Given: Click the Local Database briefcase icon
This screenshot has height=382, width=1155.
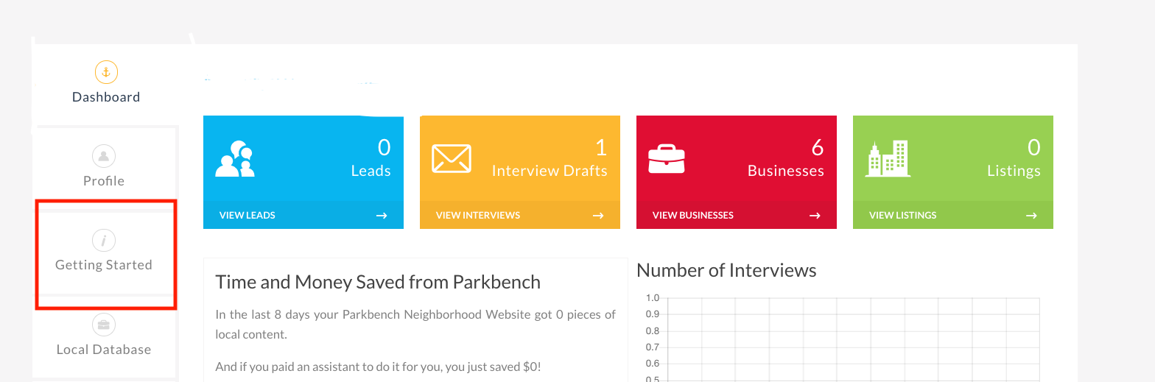Looking at the screenshot, I should tap(104, 325).
